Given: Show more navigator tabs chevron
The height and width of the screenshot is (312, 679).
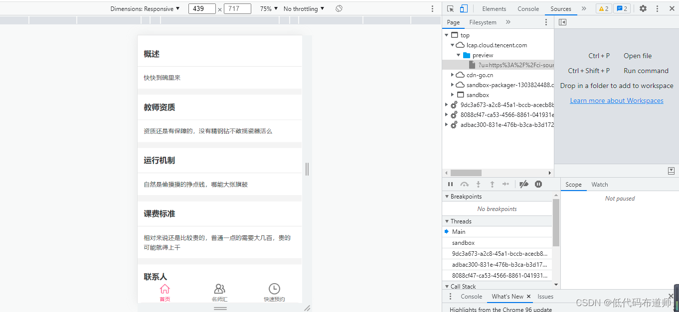Looking at the screenshot, I should [508, 22].
